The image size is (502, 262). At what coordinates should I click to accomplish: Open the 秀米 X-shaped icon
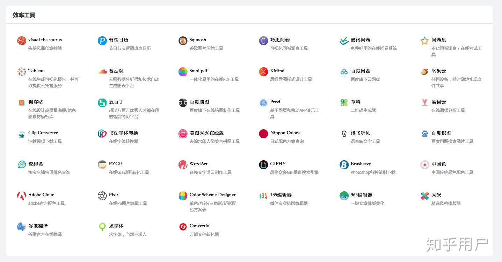425,196
